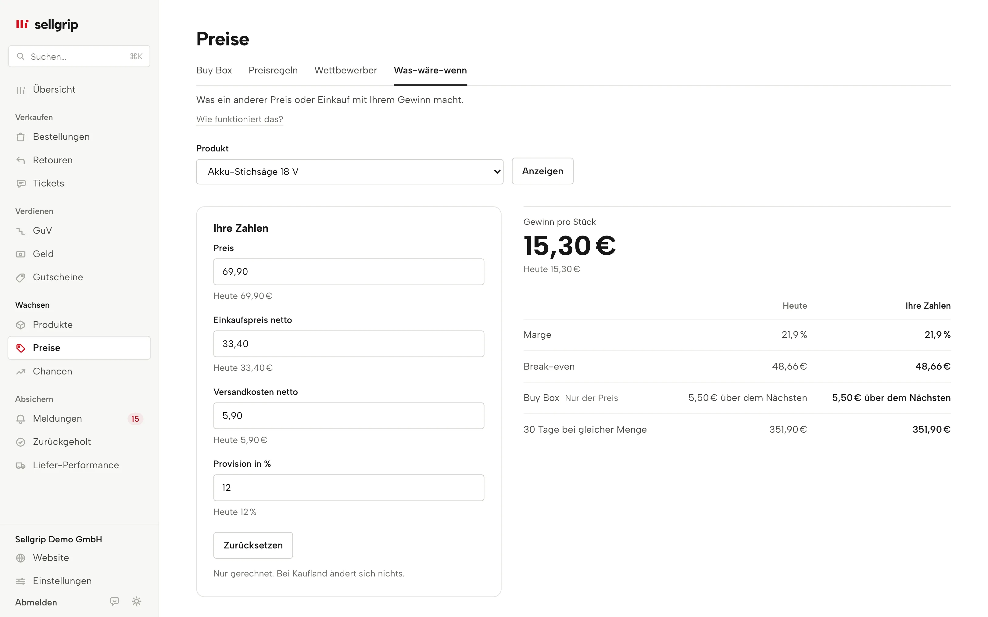This screenshot has width=988, height=617.
Task: Switch to Preisregeln tab
Action: point(273,70)
